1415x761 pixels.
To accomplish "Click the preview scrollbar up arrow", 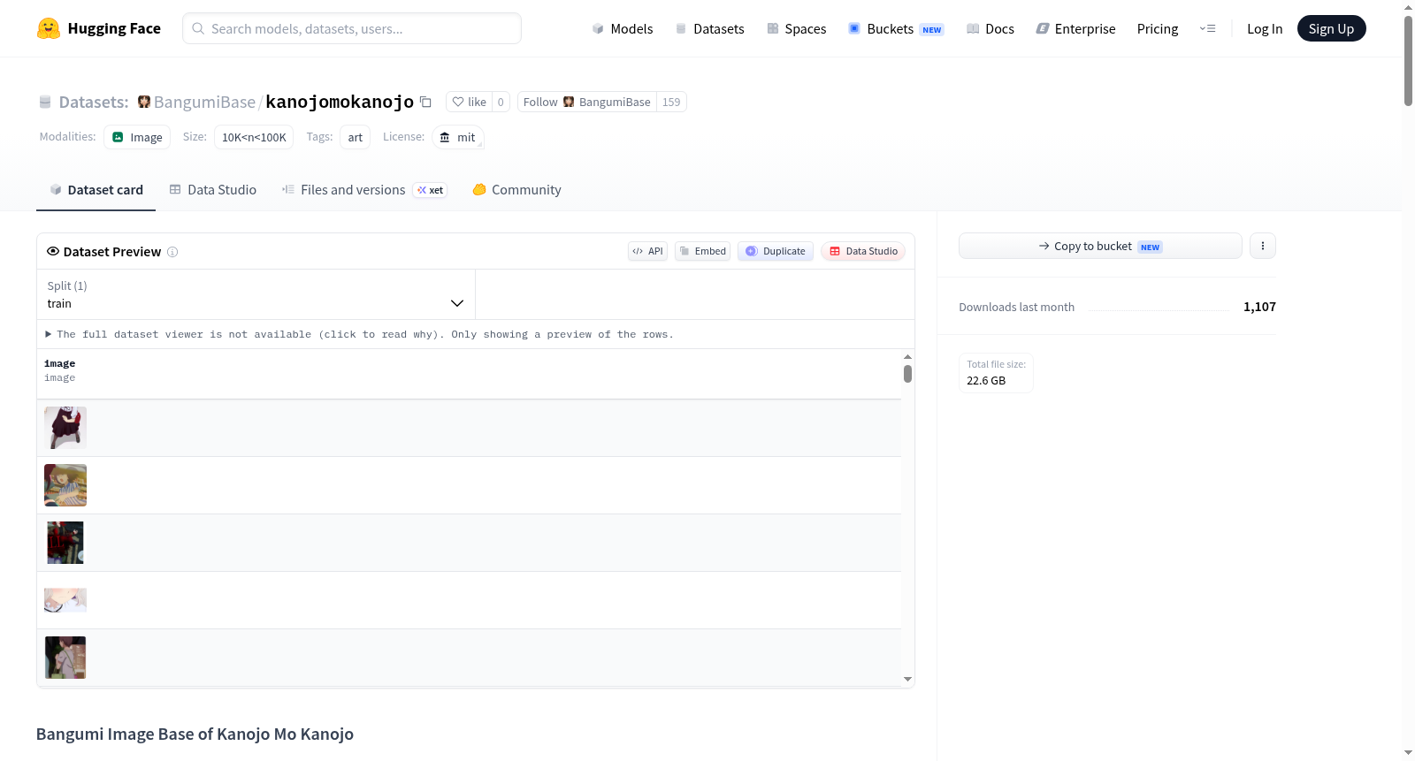I will [x=907, y=356].
